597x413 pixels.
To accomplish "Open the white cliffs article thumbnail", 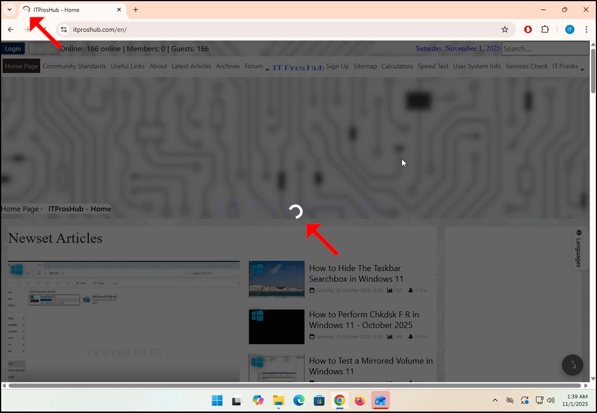I will click(x=276, y=279).
